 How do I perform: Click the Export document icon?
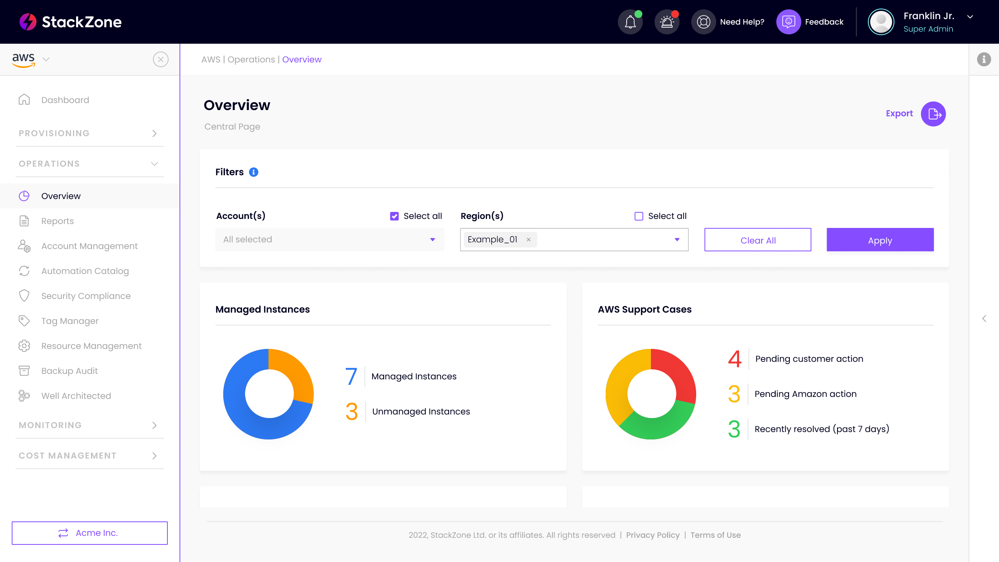tap(933, 114)
